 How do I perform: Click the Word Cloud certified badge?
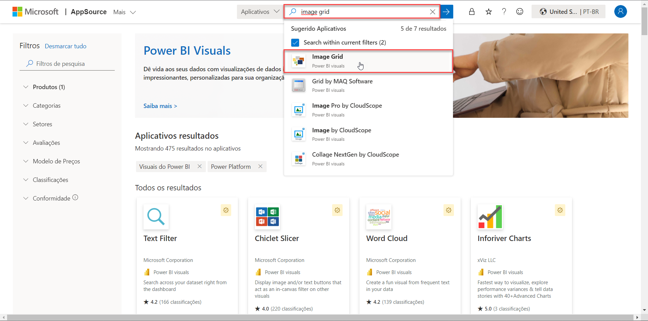click(449, 210)
